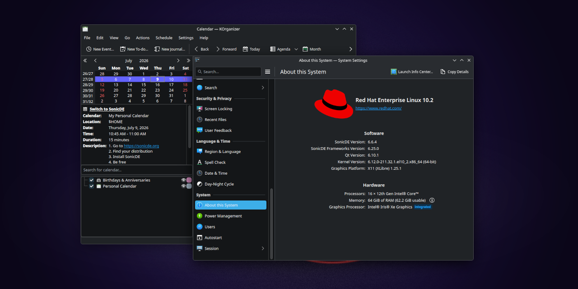The width and height of the screenshot is (578, 289).
Task: Open the redhat.com website link
Action: click(378, 108)
